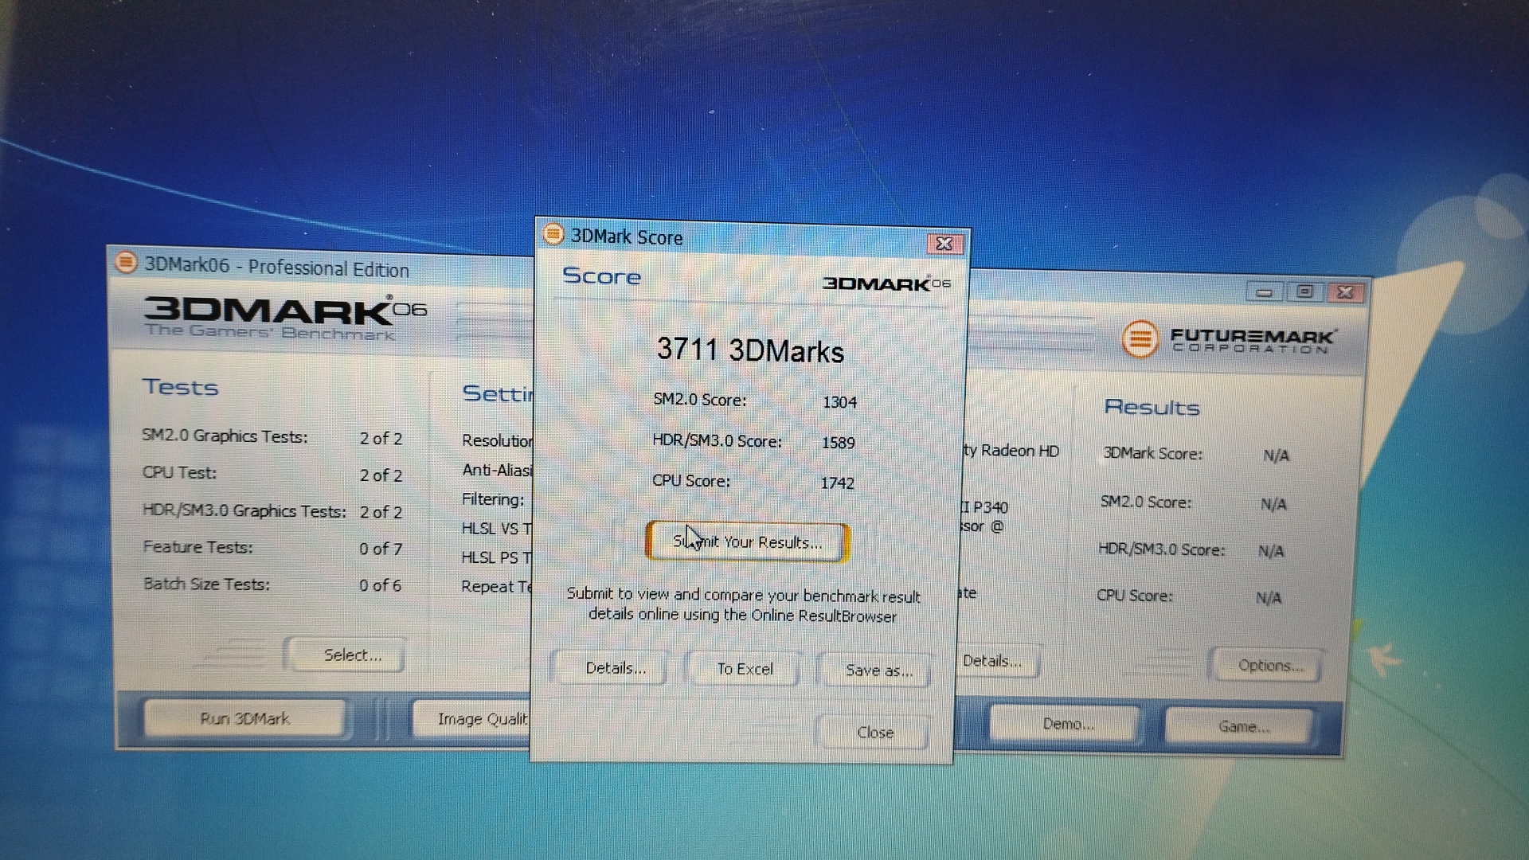Screen dimensions: 1529x860
Task: Click the 3DMark Score dialog title icon
Action: 553,235
